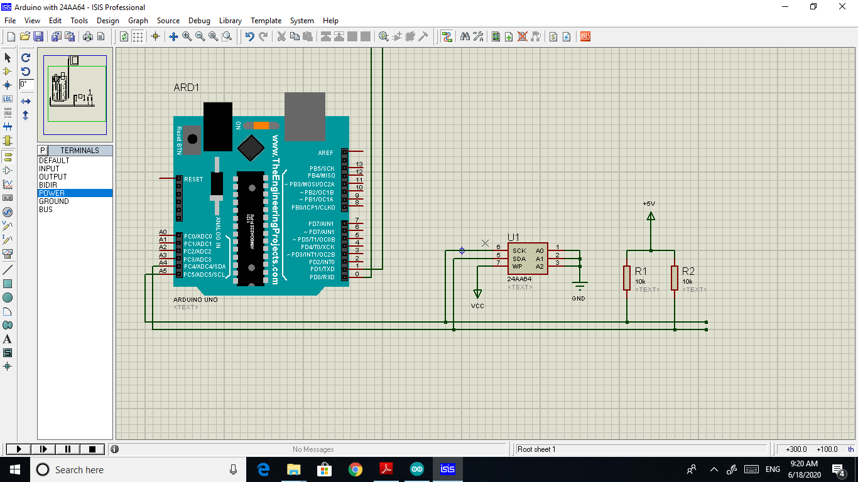The image size is (858, 482).
Task: Click the Electrical Rule Check icon
Action: 566,36
